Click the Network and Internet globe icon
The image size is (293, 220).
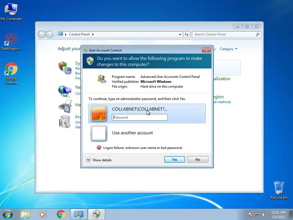click(x=65, y=91)
